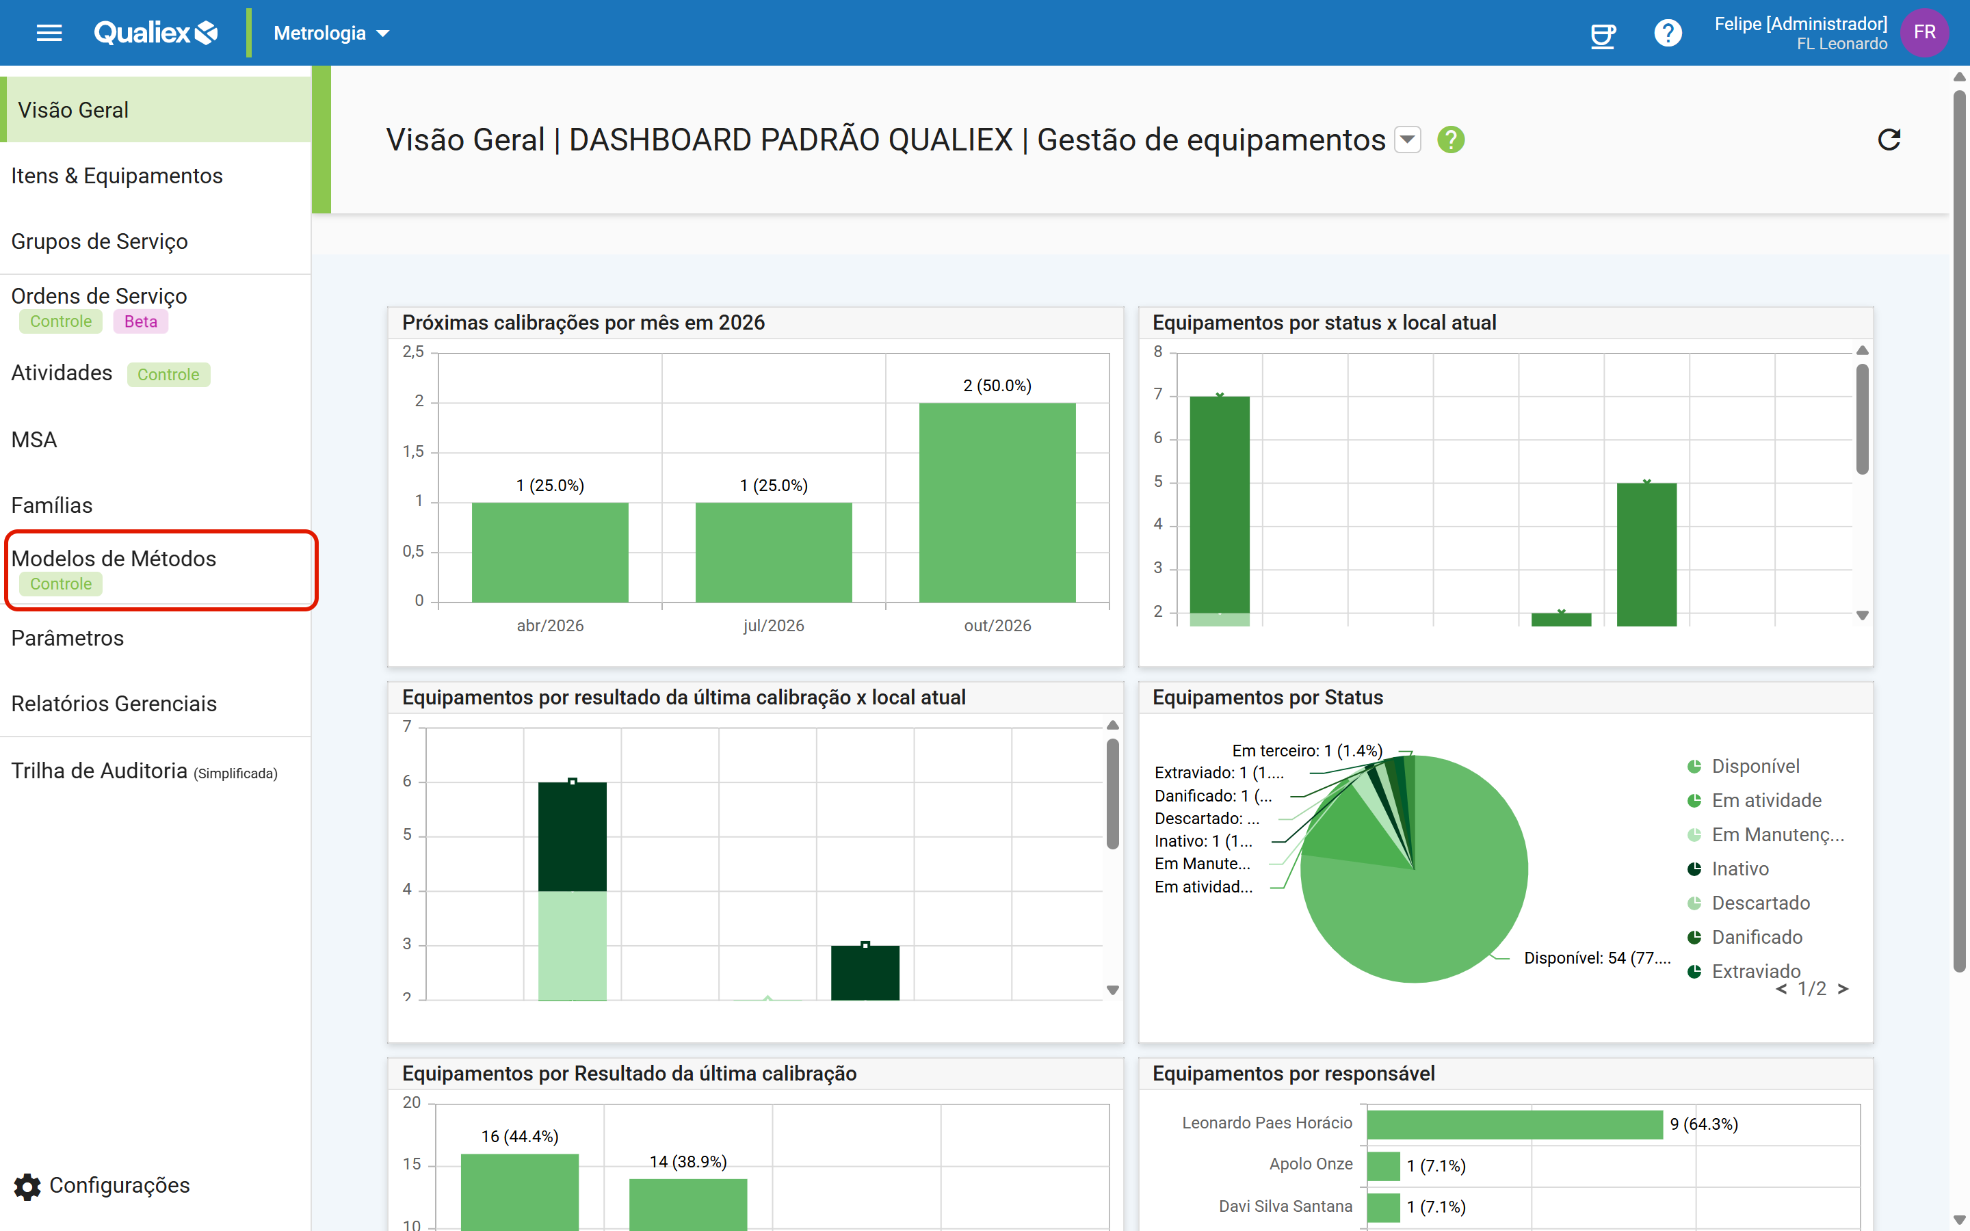Screen dimensions: 1970x1231
Task: Refresh the dashboard with reload icon
Action: click(x=1889, y=140)
